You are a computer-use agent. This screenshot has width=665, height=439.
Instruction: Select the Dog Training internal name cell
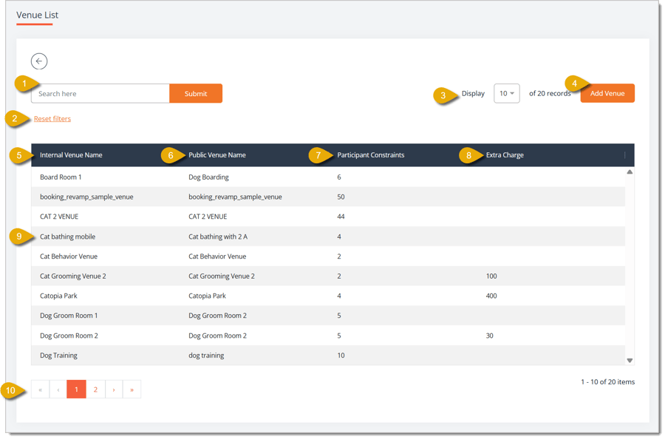[59, 357]
